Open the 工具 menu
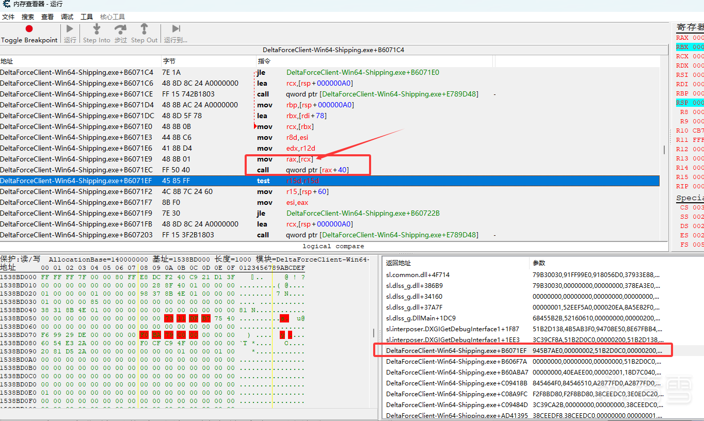 click(87, 17)
